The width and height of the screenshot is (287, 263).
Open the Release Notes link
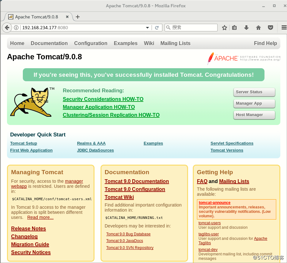[29, 228]
